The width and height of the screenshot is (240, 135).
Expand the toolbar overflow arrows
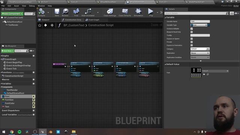[161, 12]
